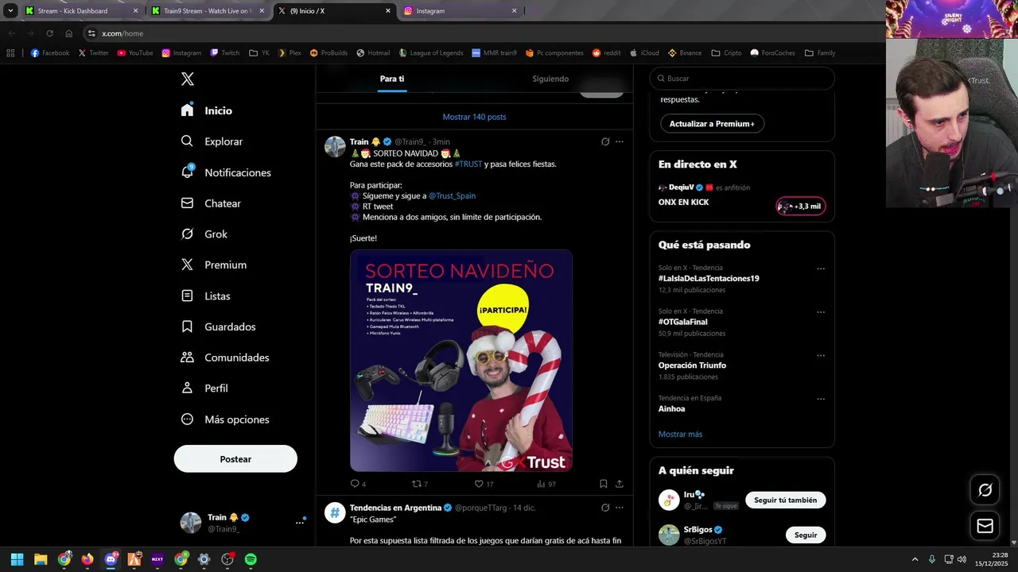Open YouTube bookmark in bookmarks bar
The height and width of the screenshot is (572, 1018).
point(134,53)
